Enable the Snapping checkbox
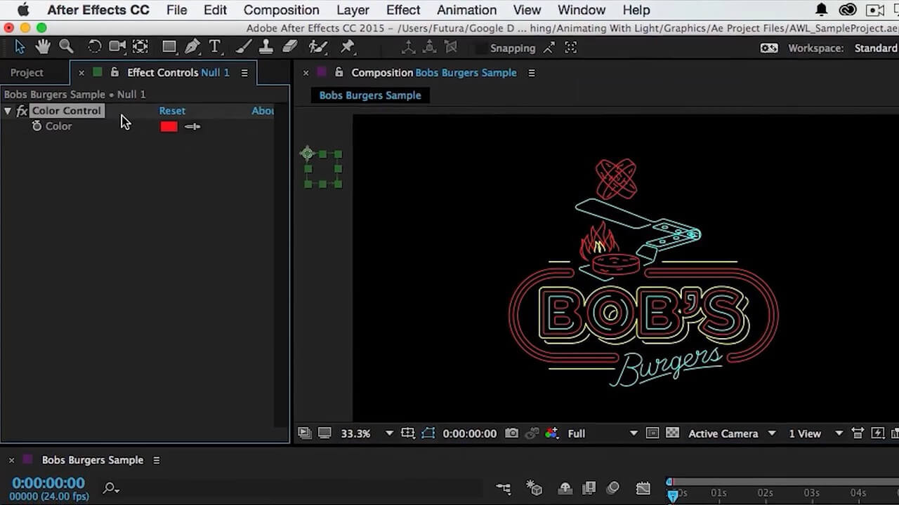899x505 pixels. tap(481, 48)
